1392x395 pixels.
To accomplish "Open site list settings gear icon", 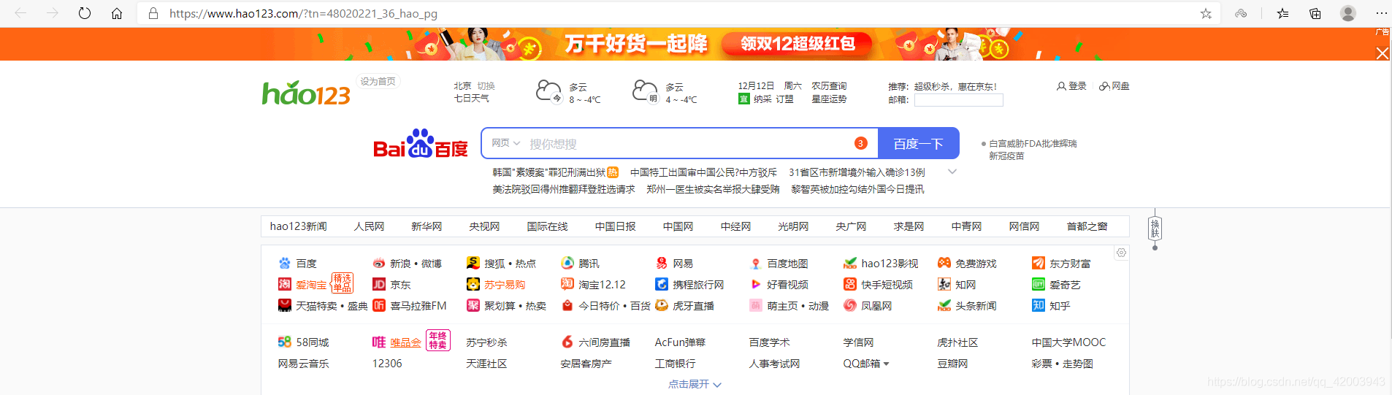I will [x=1121, y=253].
